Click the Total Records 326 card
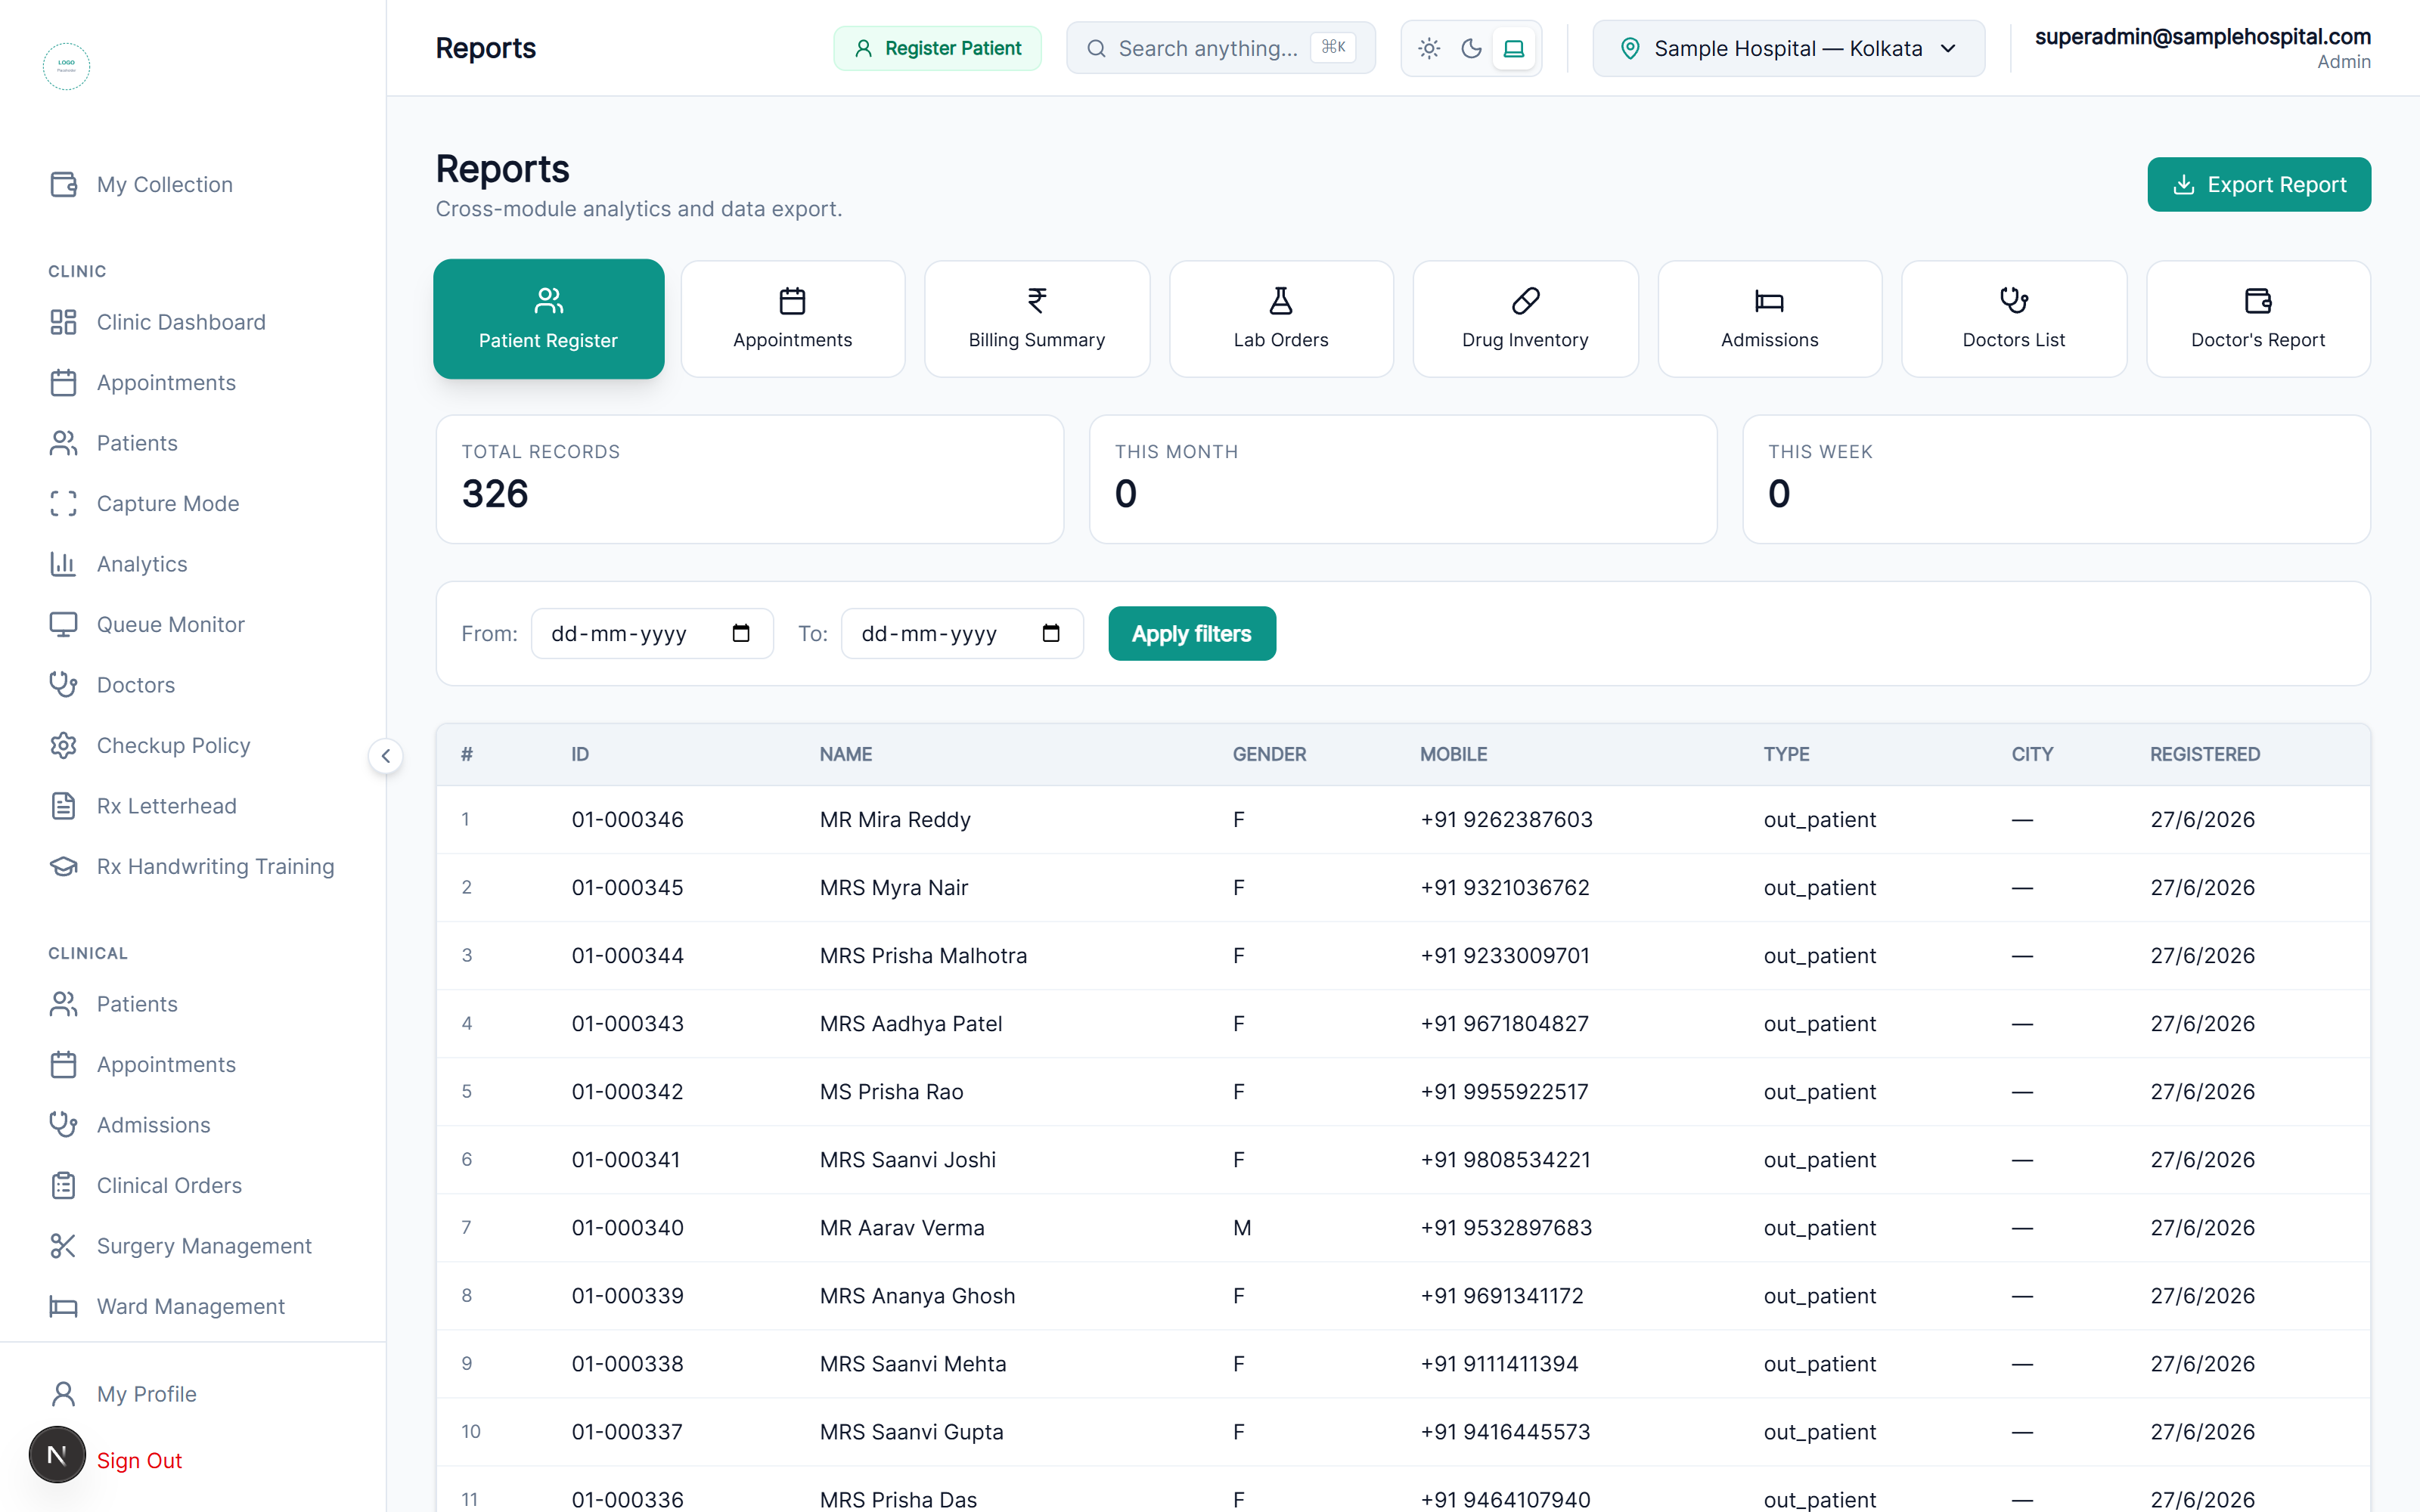This screenshot has width=2420, height=1512. [749, 479]
